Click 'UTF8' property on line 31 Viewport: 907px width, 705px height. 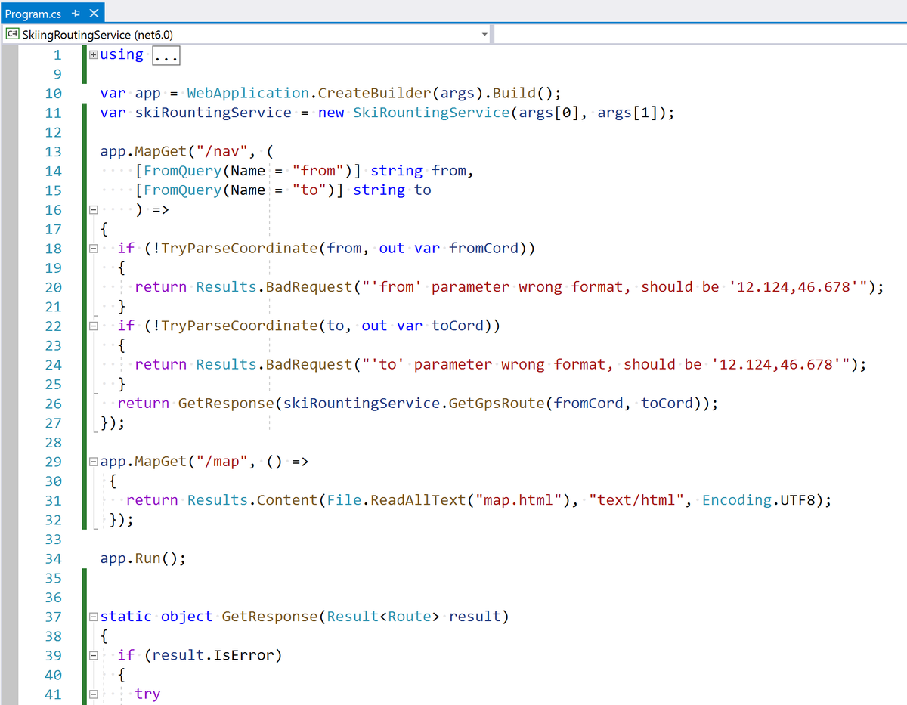tap(798, 500)
